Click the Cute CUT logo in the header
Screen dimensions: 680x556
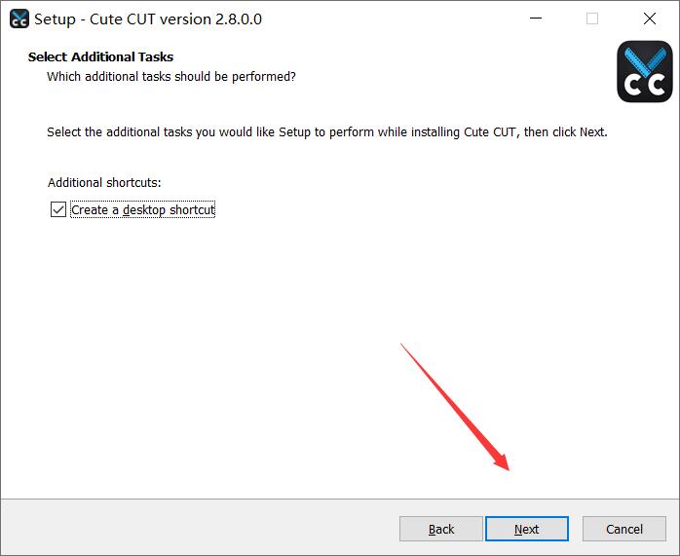645,72
